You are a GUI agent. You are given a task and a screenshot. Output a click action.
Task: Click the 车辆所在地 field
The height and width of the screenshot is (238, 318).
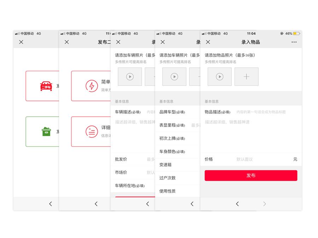[x=132, y=186]
